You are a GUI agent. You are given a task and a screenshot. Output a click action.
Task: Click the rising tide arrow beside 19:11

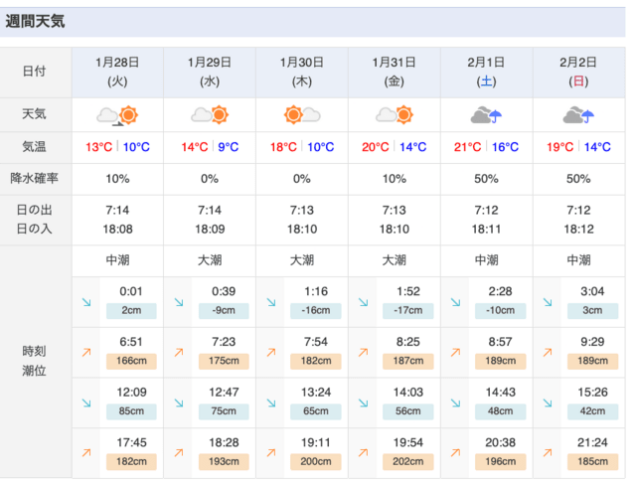pyautogui.click(x=271, y=453)
